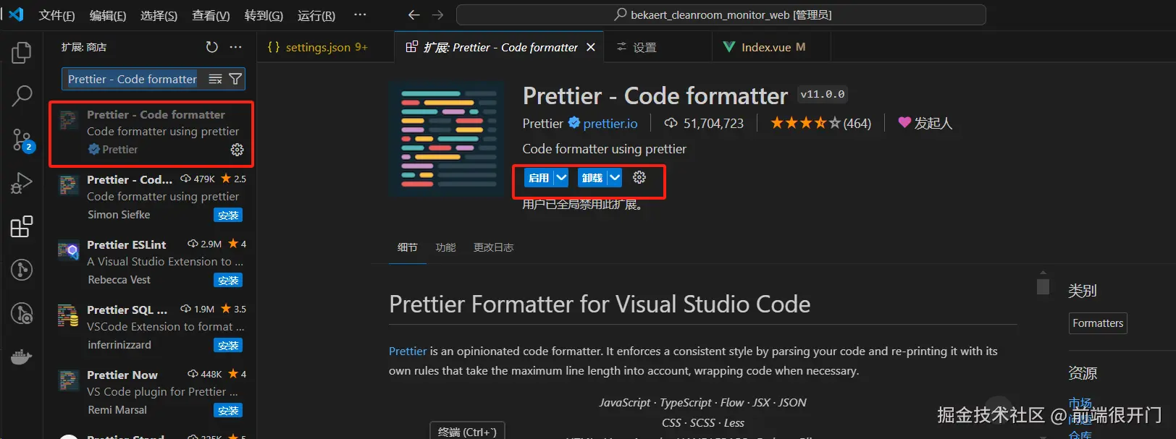Expand the uninstall button dropdown arrow
This screenshot has height=439, width=1176.
pyautogui.click(x=614, y=178)
